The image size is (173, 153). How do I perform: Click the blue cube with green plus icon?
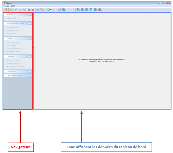point(78,10)
